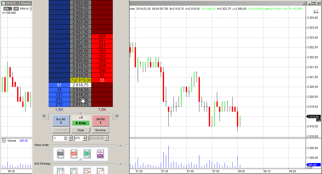Click the V=198 089 volume readout
This screenshot has height=174, width=322.
(9, 13)
